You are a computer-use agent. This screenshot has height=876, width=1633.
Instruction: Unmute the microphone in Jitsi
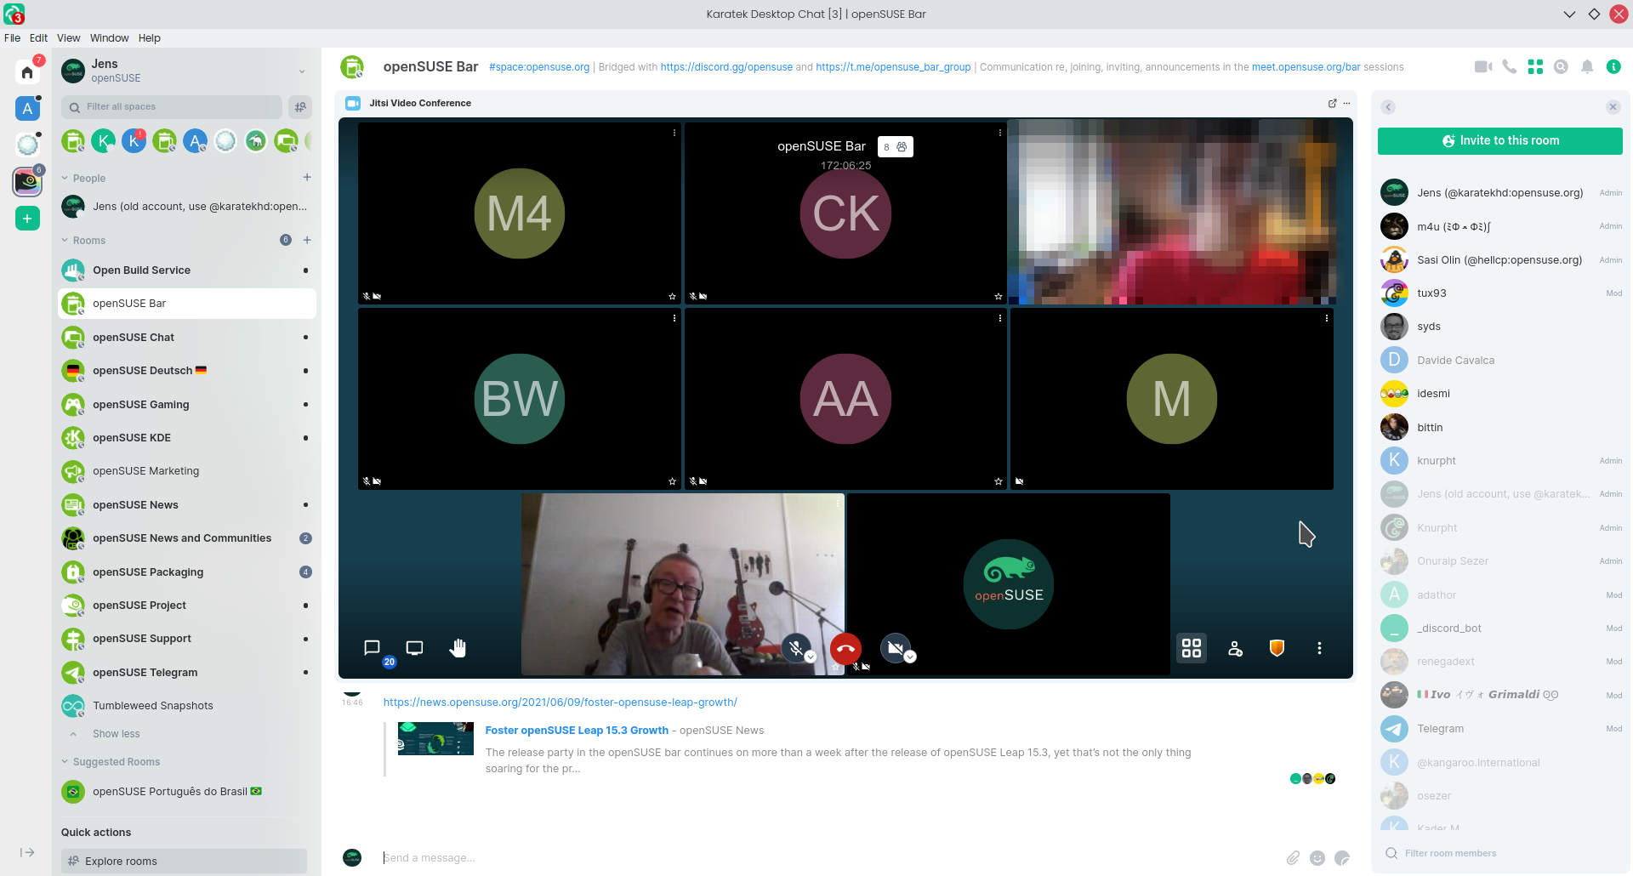796,648
